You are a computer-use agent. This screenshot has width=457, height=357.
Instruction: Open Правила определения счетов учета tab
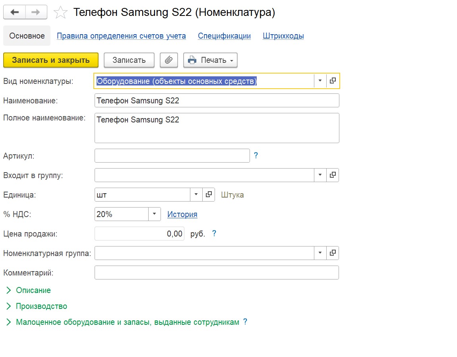coord(121,36)
